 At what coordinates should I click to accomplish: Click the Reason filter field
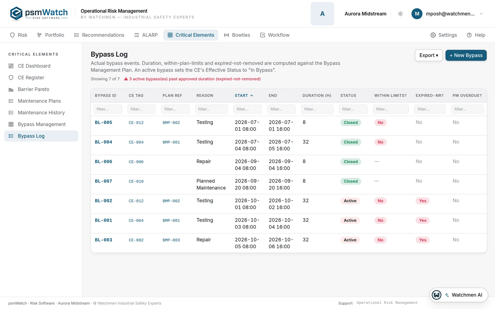click(211, 109)
